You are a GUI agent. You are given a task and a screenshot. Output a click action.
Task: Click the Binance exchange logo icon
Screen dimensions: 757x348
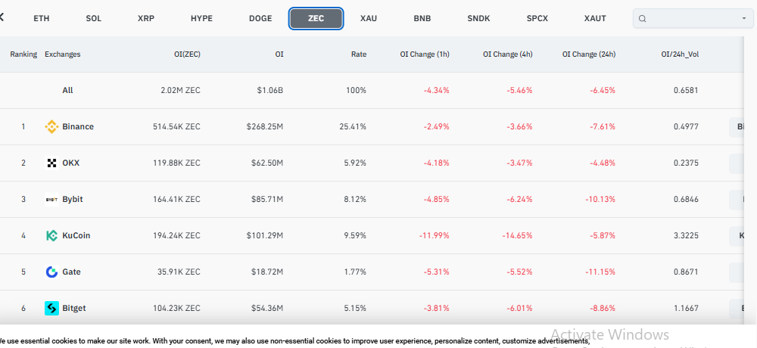click(51, 127)
